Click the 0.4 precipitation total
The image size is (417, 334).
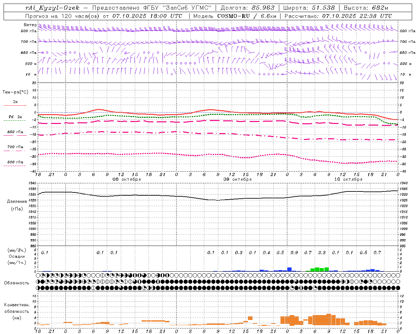[266, 252]
